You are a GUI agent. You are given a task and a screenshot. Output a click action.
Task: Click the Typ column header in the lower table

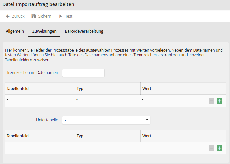click(80, 136)
